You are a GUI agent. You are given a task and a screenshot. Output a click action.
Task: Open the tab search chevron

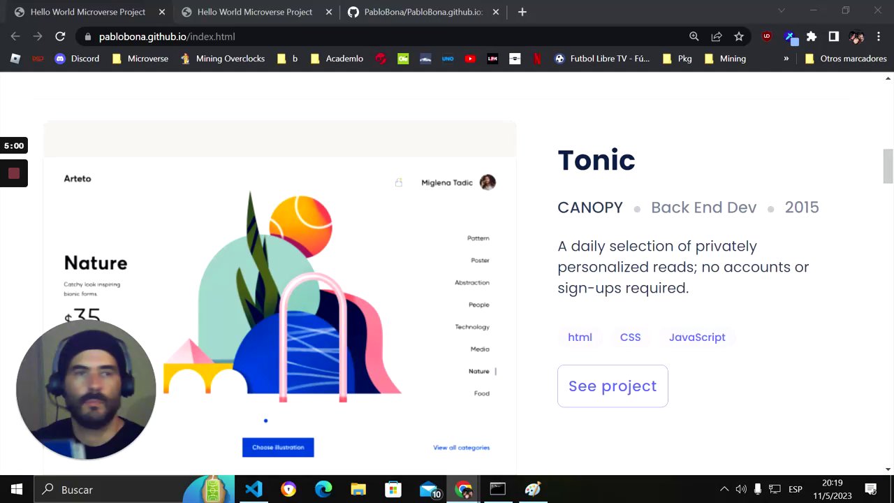pyautogui.click(x=782, y=10)
